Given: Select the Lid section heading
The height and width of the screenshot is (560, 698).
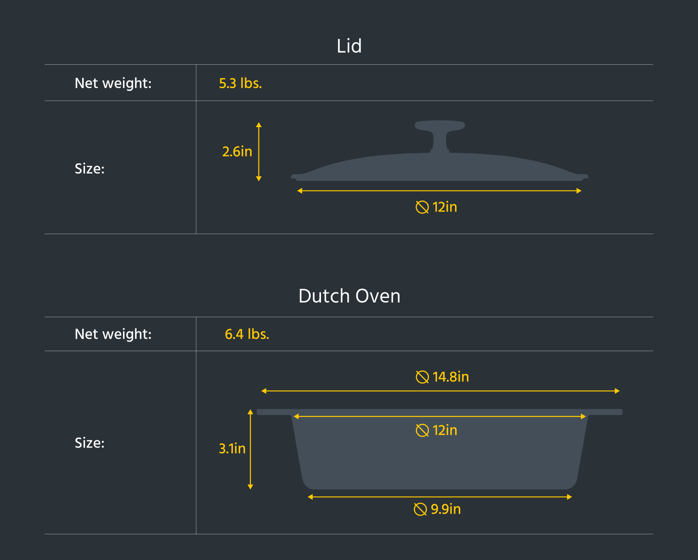Looking at the screenshot, I should coord(349,46).
